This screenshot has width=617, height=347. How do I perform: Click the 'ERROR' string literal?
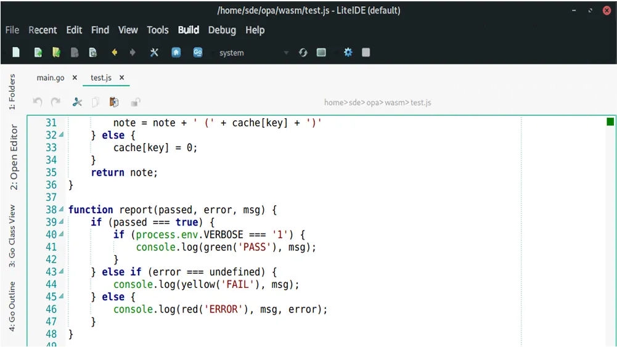(224, 309)
